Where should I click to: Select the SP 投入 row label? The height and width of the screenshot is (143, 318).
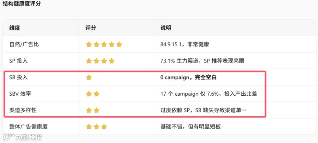[18, 61]
